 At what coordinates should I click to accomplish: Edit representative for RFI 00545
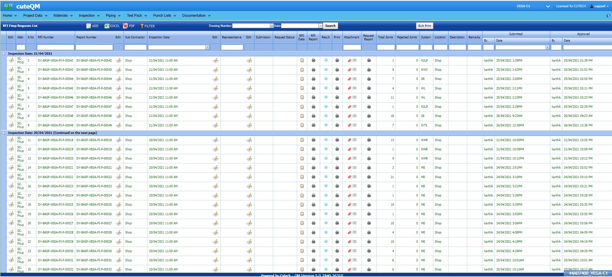(x=249, y=88)
